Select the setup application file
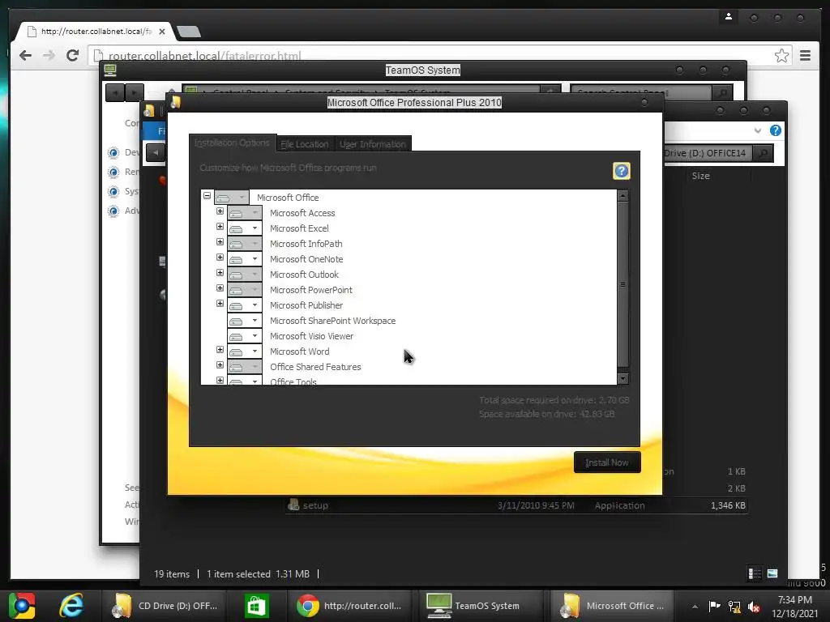 click(x=516, y=505)
